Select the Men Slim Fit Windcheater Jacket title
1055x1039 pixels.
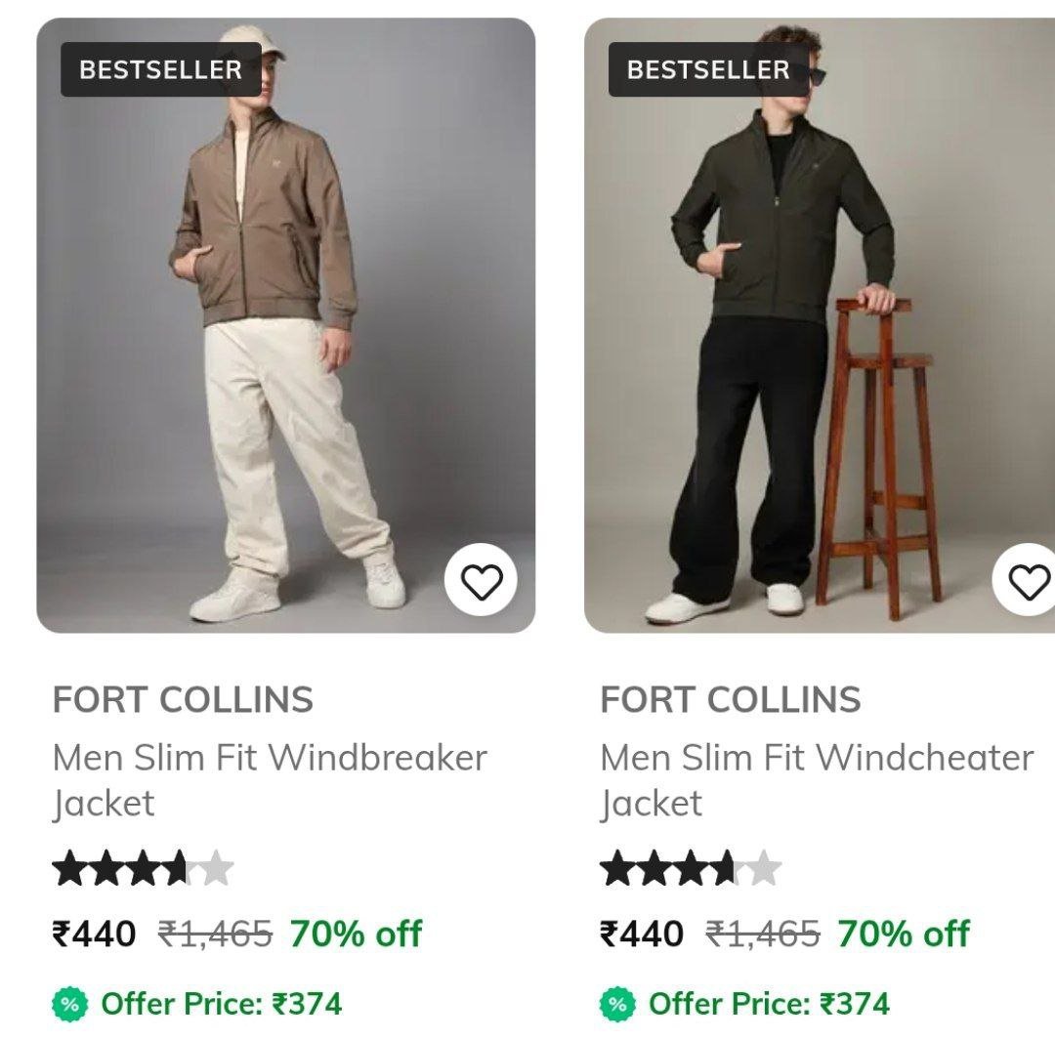(x=817, y=779)
